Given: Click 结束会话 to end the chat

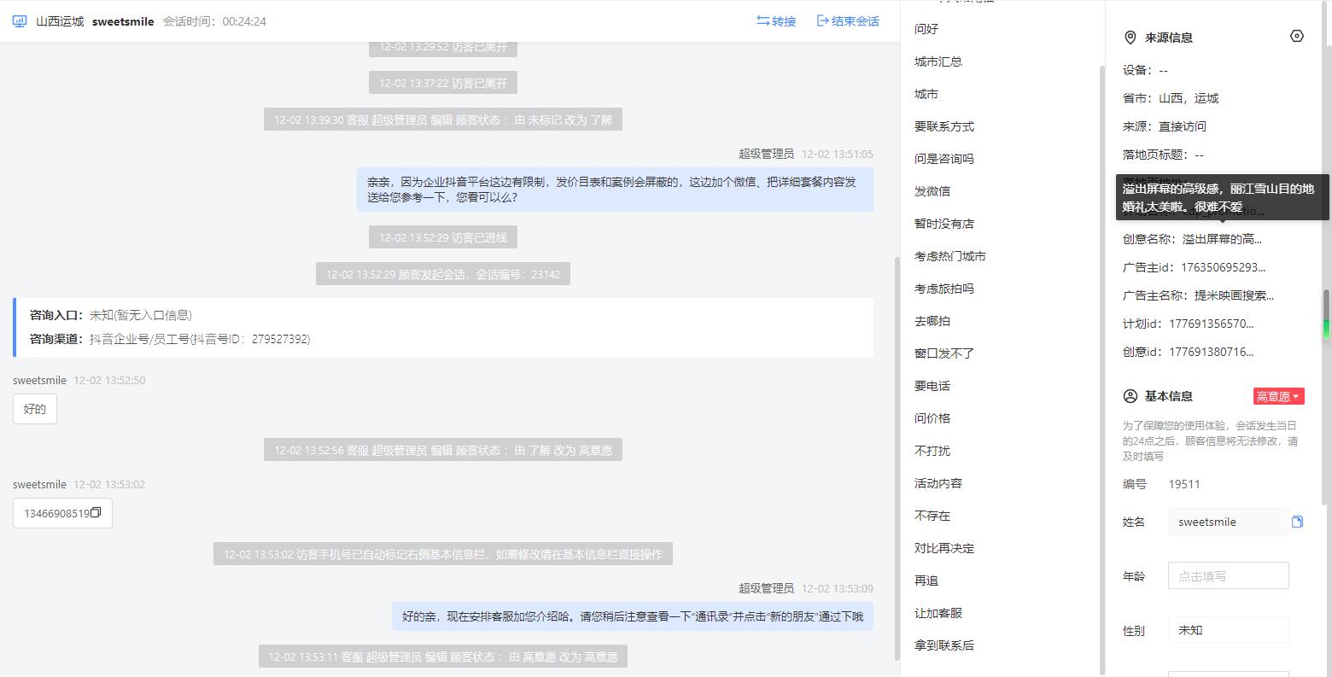Looking at the screenshot, I should (848, 21).
